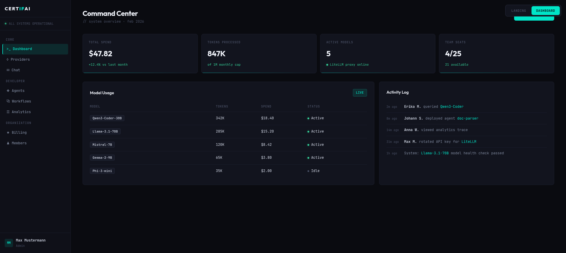This screenshot has width=566, height=253.
Task: Click the MM user avatar
Action: [9, 243]
